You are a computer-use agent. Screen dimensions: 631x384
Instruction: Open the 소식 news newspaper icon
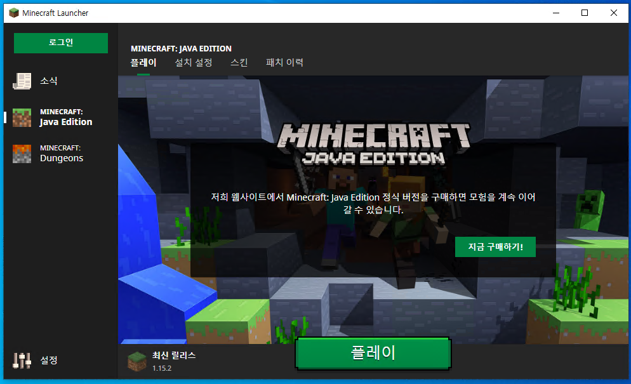click(22, 81)
